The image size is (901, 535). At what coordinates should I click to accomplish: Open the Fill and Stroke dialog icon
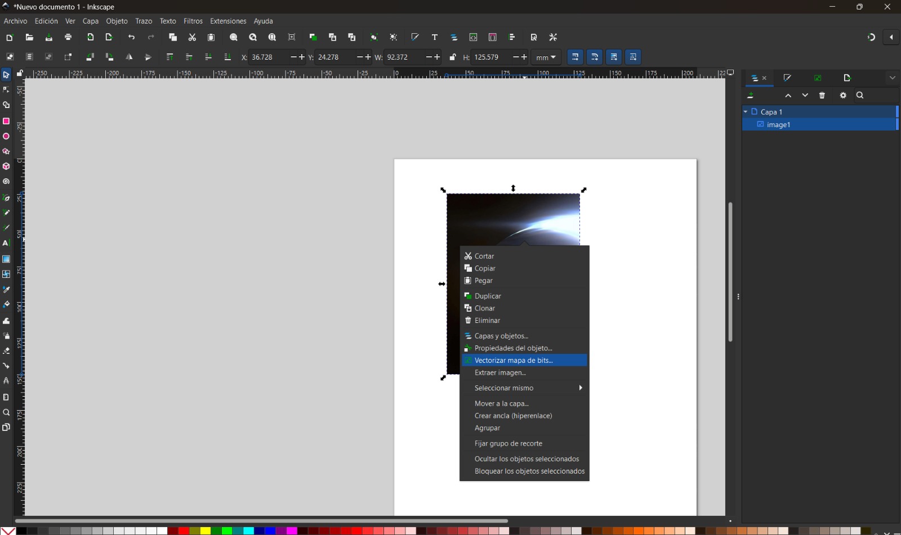(415, 37)
